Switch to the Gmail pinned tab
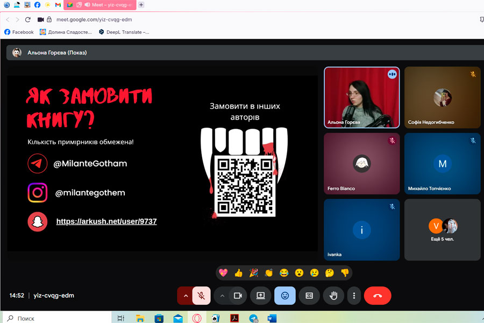Viewport: 484px width, 323px height. tap(58, 5)
